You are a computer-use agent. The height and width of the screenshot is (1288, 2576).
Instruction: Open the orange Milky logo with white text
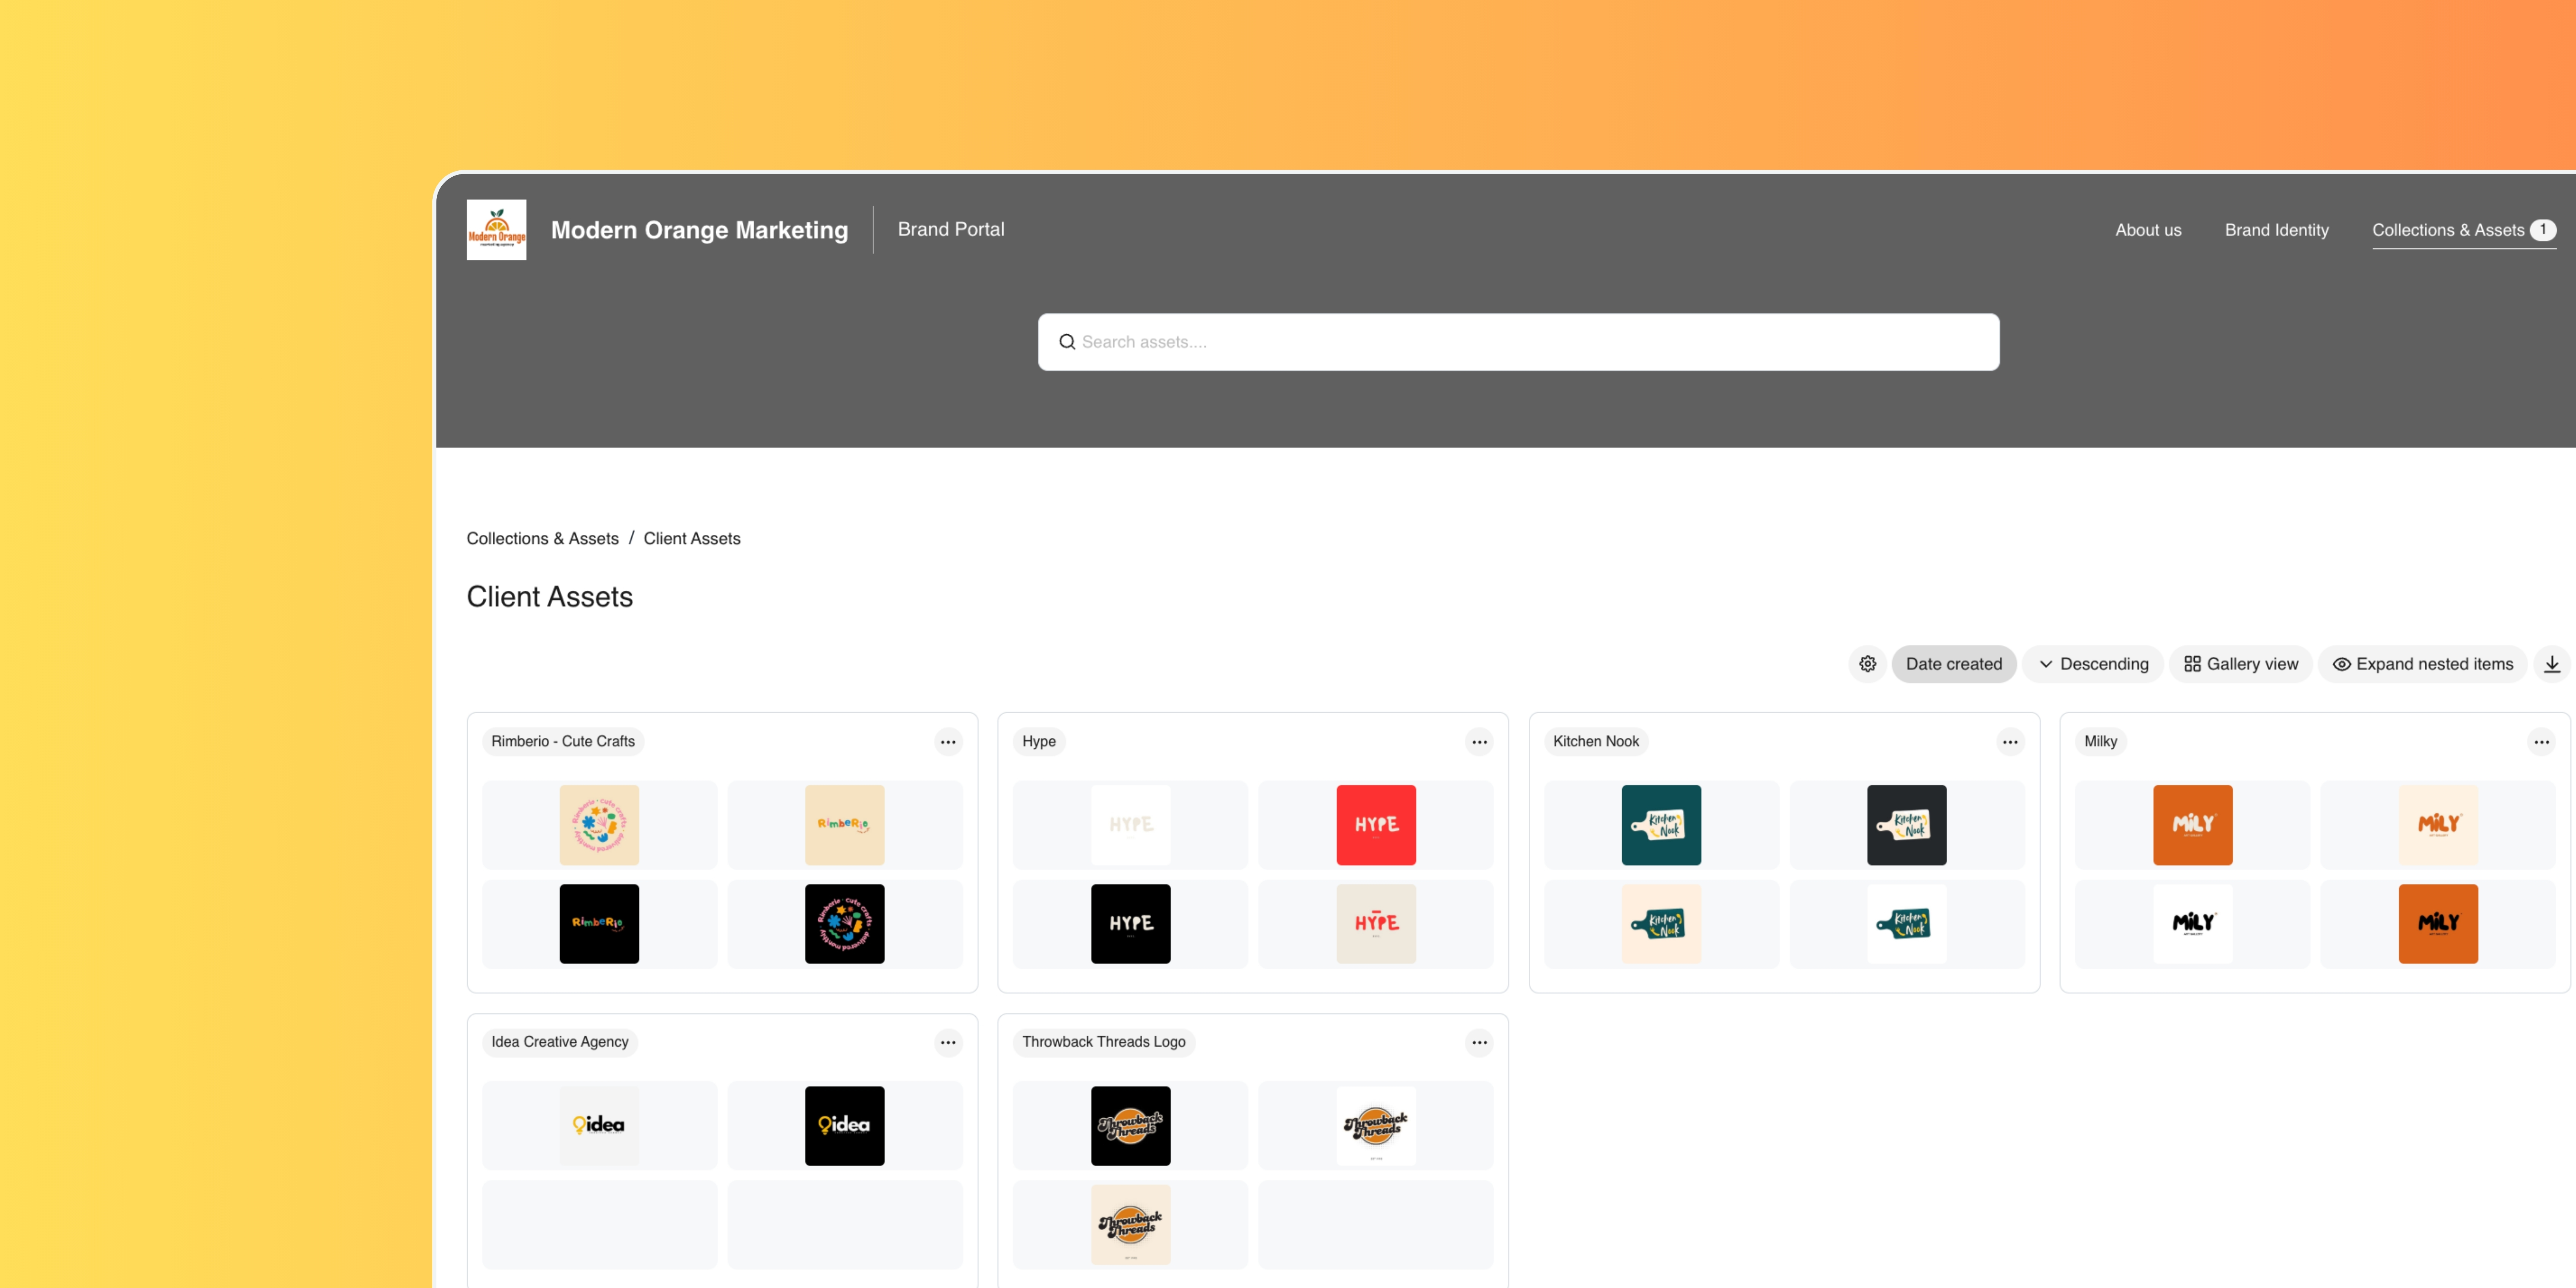[2192, 825]
